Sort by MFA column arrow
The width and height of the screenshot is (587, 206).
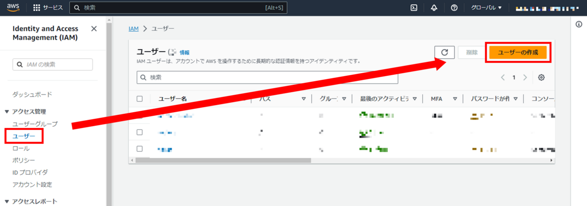click(455, 99)
